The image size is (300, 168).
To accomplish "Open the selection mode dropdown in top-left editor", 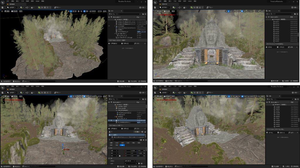I will [12, 7].
